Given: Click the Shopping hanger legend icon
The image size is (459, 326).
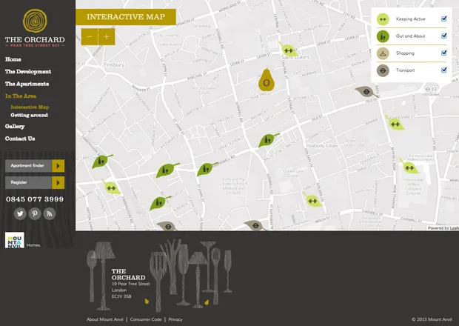Looking at the screenshot, I should tap(383, 53).
